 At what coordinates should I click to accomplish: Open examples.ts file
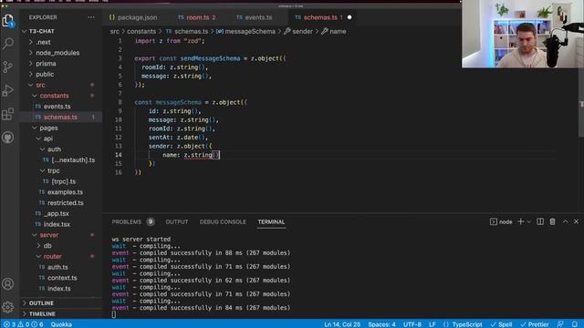[65, 192]
